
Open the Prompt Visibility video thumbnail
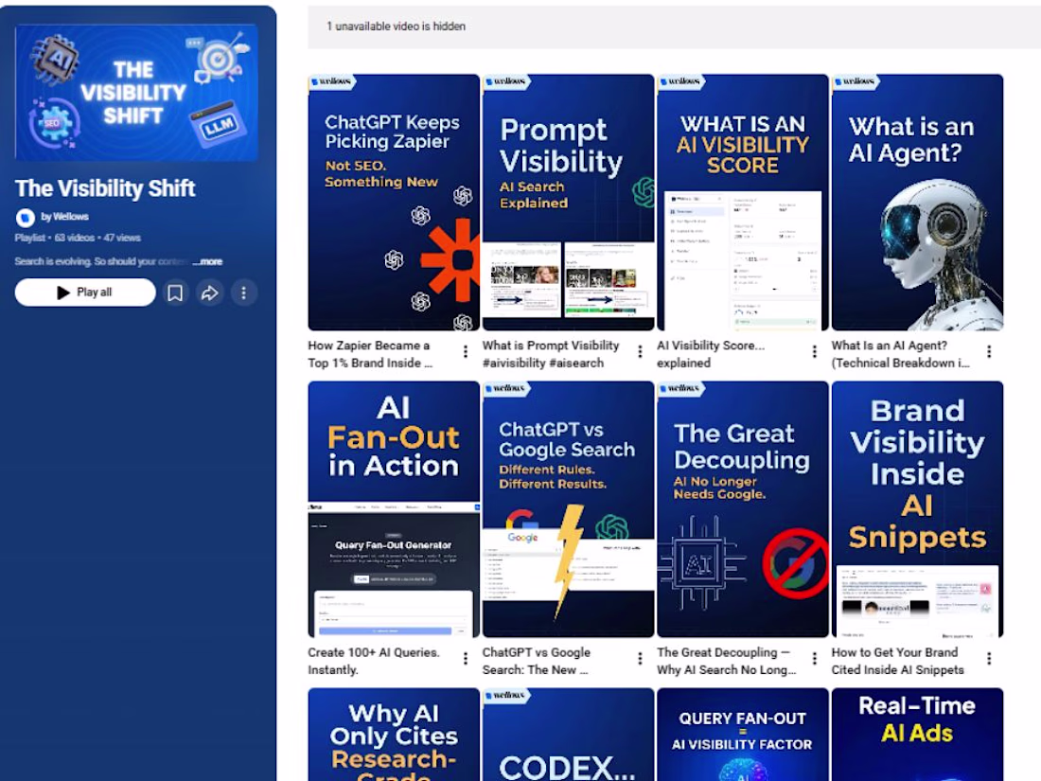pyautogui.click(x=569, y=203)
